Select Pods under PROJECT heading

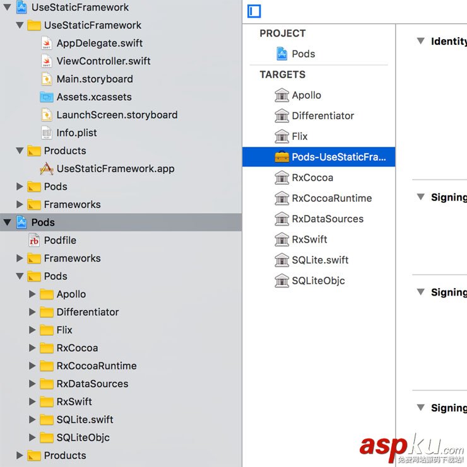click(304, 54)
